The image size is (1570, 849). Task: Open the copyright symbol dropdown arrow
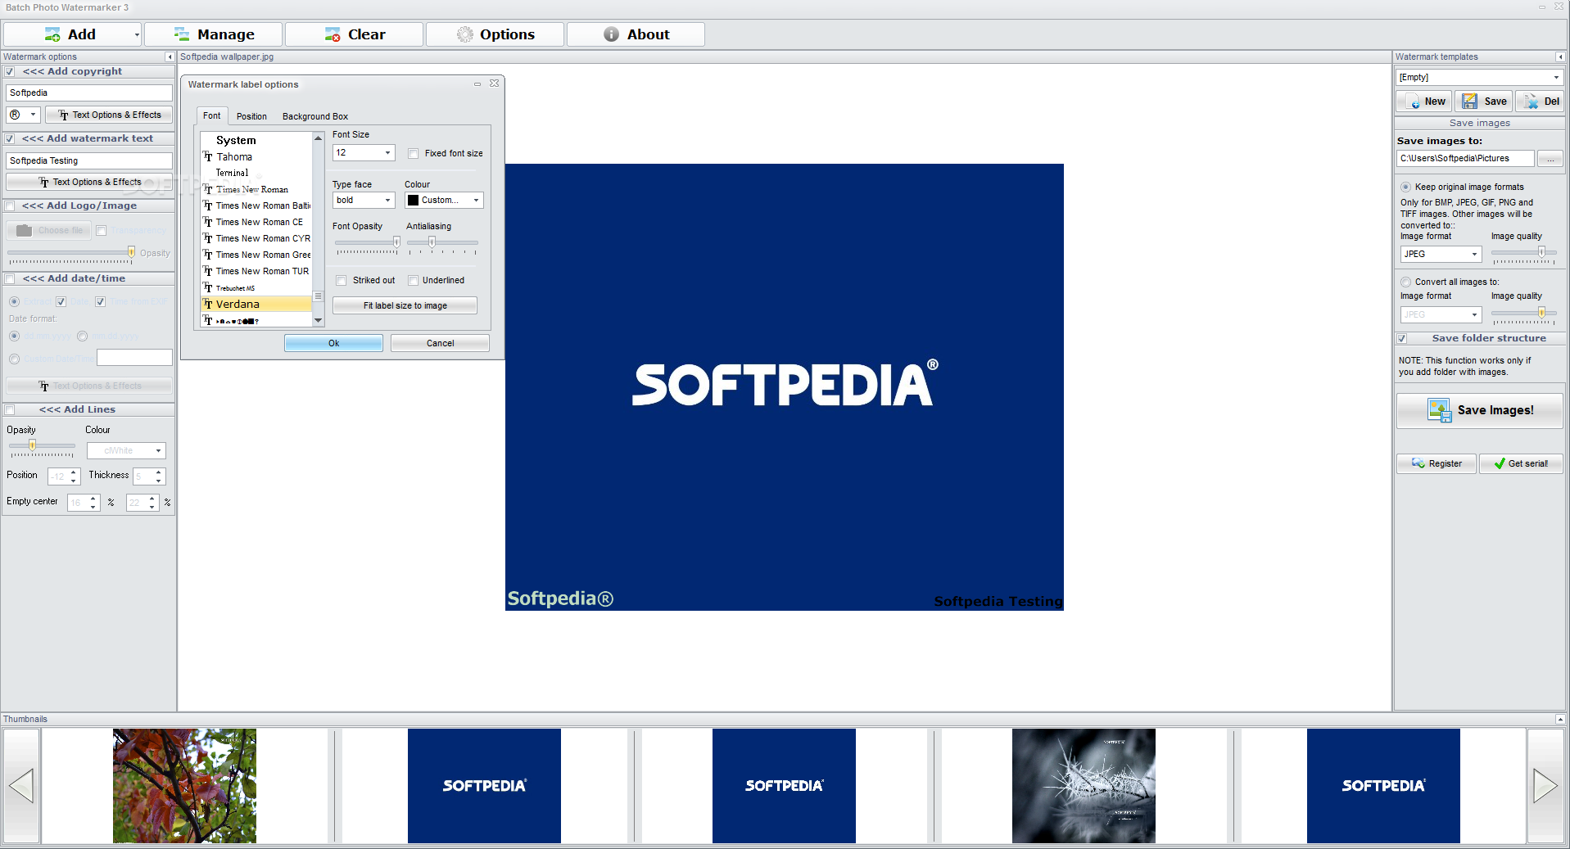tap(33, 115)
